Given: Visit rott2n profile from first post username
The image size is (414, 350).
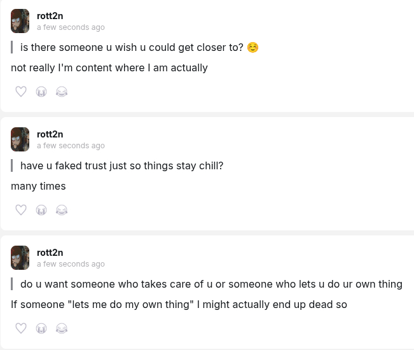Looking at the screenshot, I should (x=50, y=16).
